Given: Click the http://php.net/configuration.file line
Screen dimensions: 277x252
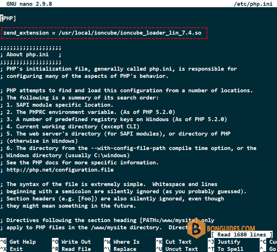Looking at the screenshot, I should tap(57, 170).
